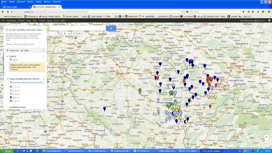Screen dimensions: 272x153
Task: Click the redo arrow in map toolbar
Action: pyautogui.click(x=56, y=34)
